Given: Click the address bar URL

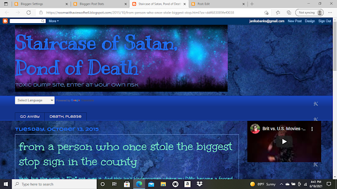Looking at the screenshot, I should [140, 13].
